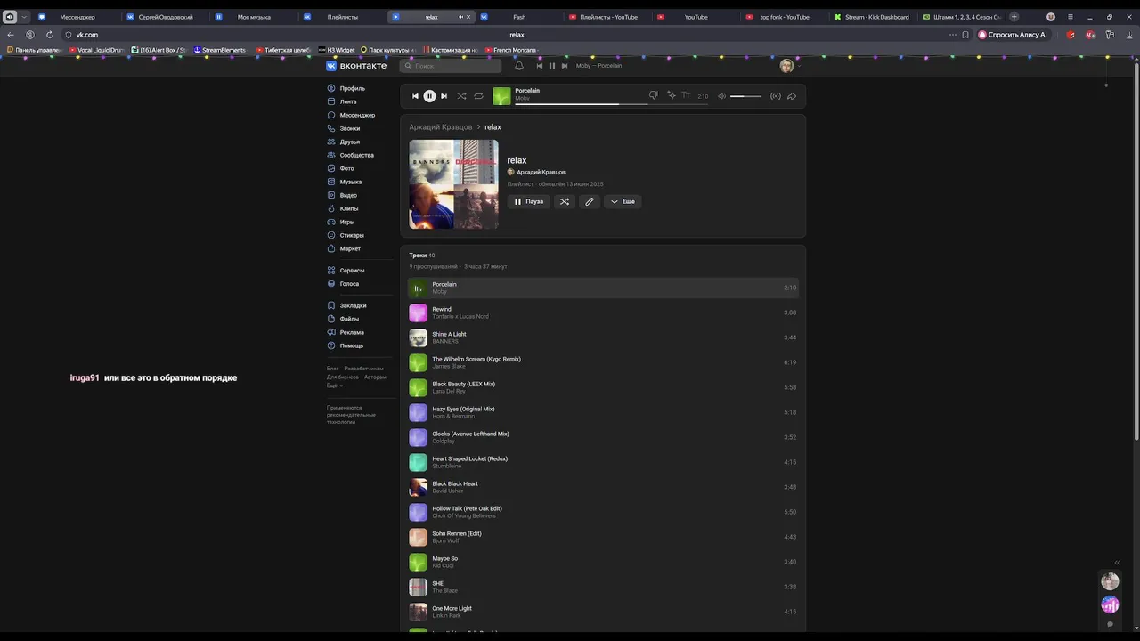Toggle shuffle in the player bar
The height and width of the screenshot is (641, 1140).
(461, 96)
